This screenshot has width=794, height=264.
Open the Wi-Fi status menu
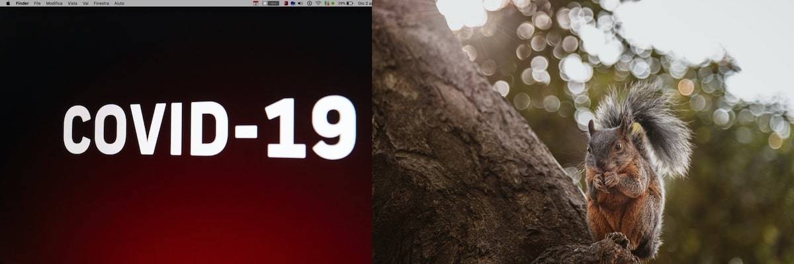[318, 3]
